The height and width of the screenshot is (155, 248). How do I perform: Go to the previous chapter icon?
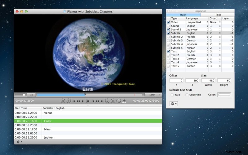coord(73,101)
